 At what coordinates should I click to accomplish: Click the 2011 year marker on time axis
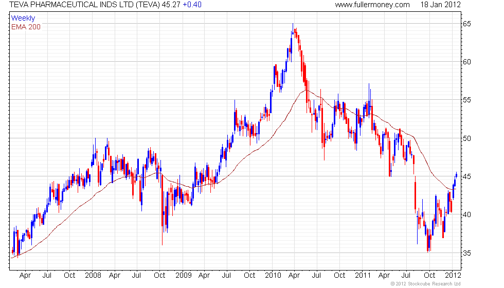click(x=363, y=276)
